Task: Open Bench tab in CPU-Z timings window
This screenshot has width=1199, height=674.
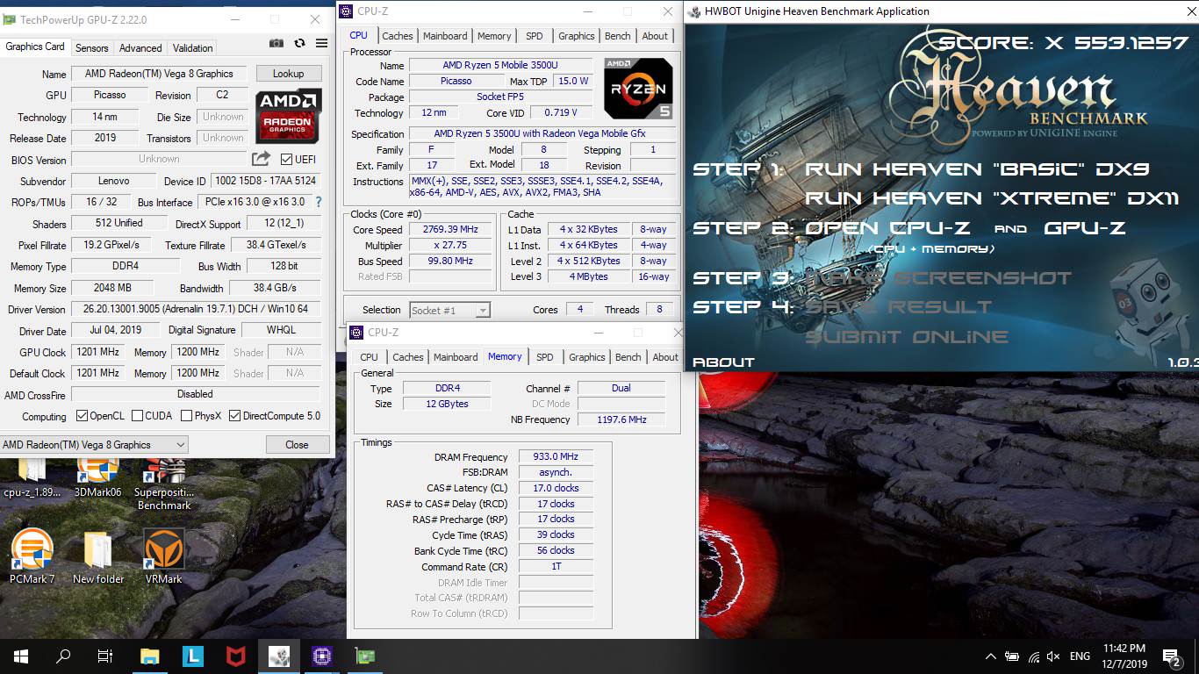Action: (x=628, y=357)
